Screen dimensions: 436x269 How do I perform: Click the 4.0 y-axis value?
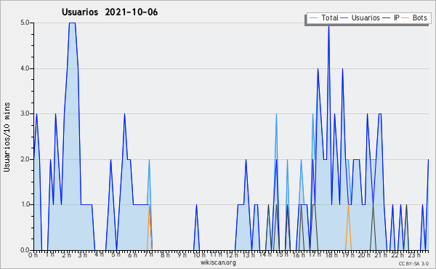tap(25, 68)
